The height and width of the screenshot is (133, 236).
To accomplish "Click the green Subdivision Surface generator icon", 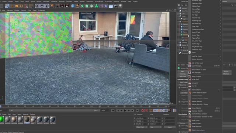I will click(82, 6).
